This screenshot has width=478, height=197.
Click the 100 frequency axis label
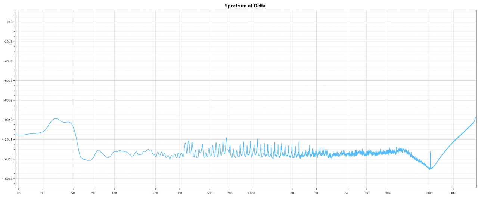click(x=114, y=194)
